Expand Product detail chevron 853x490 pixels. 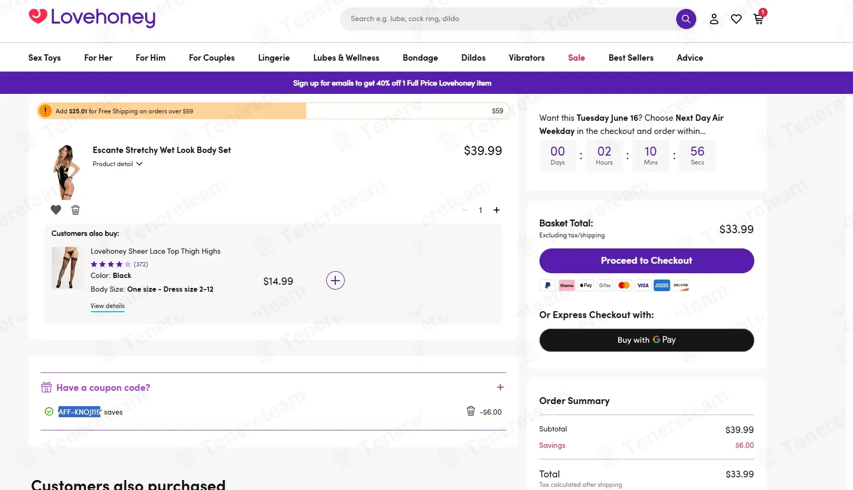(139, 164)
